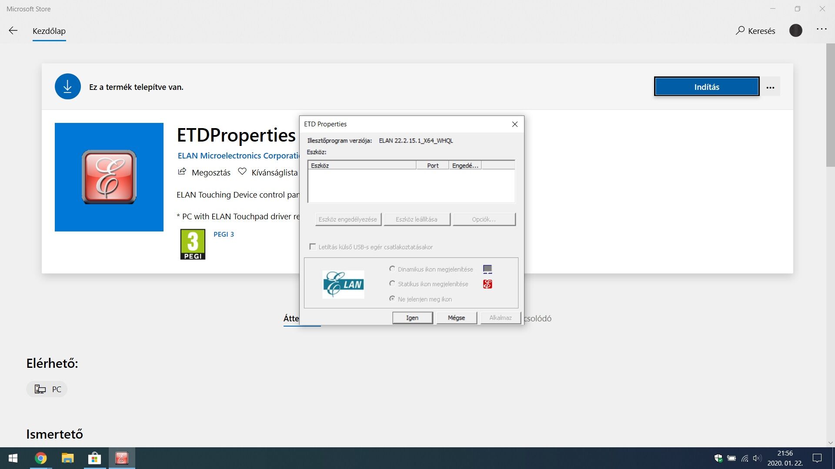Screen dimensions: 835x469
Task: Open Windows Security tray icon
Action: 718,458
